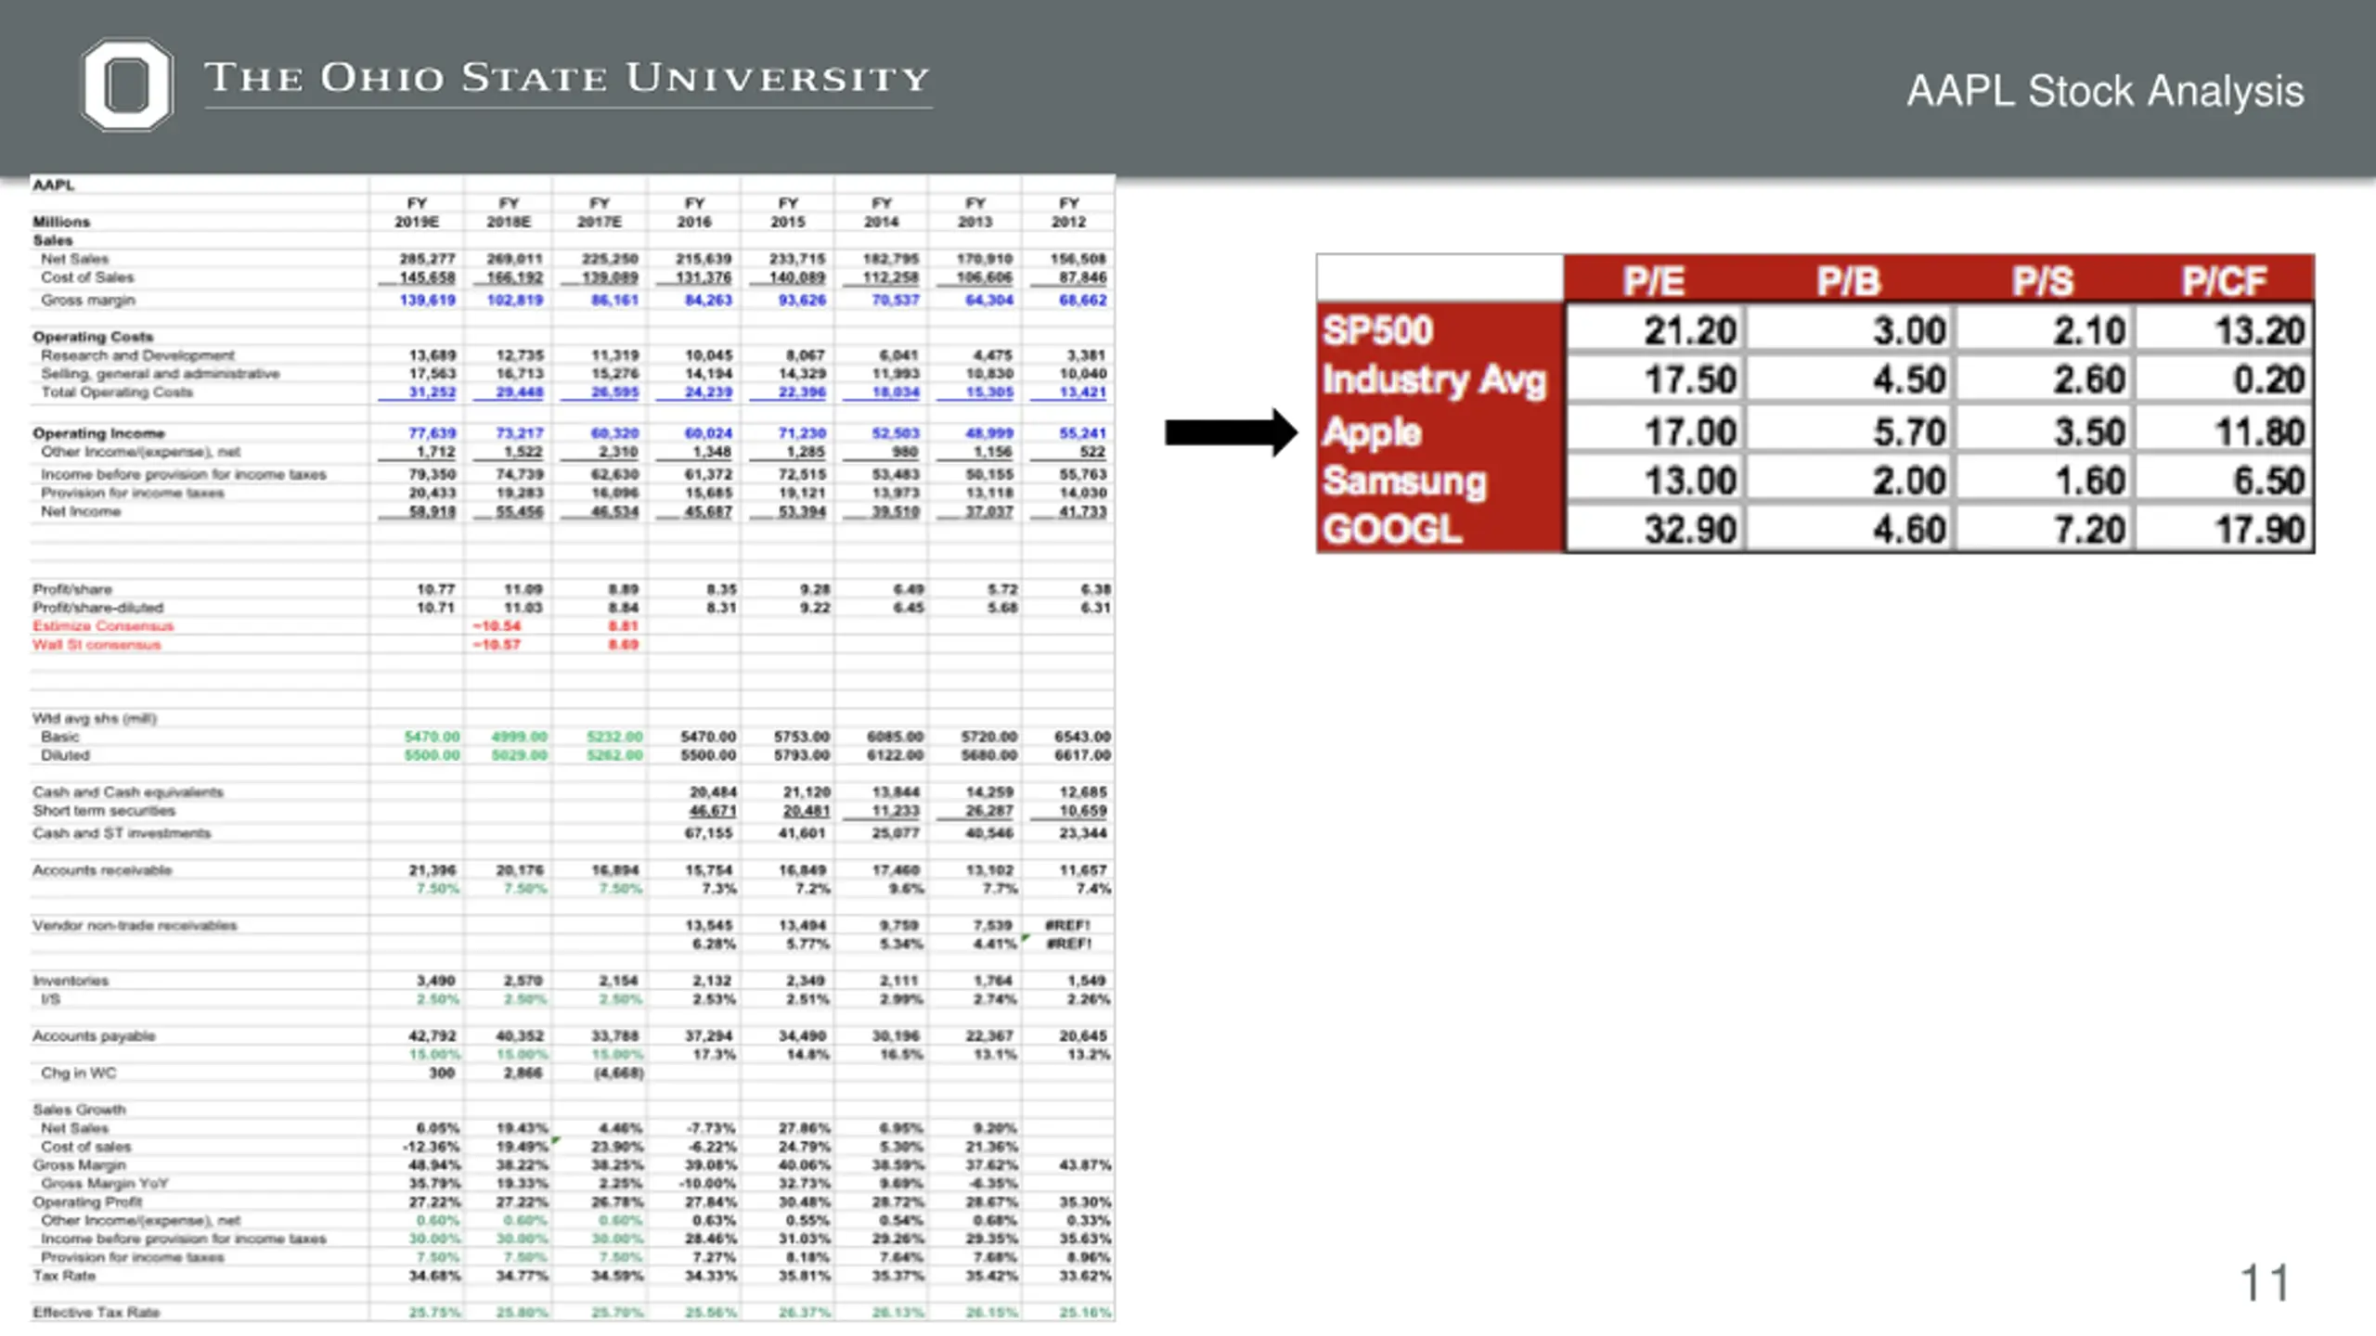Select the P/E column header
This screenshot has width=2376, height=1336.
[x=1654, y=280]
